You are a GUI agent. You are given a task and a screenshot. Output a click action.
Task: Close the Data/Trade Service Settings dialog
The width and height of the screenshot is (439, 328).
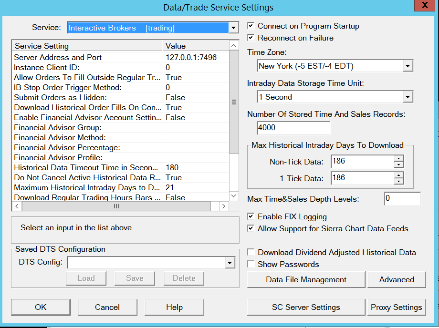coord(425,5)
